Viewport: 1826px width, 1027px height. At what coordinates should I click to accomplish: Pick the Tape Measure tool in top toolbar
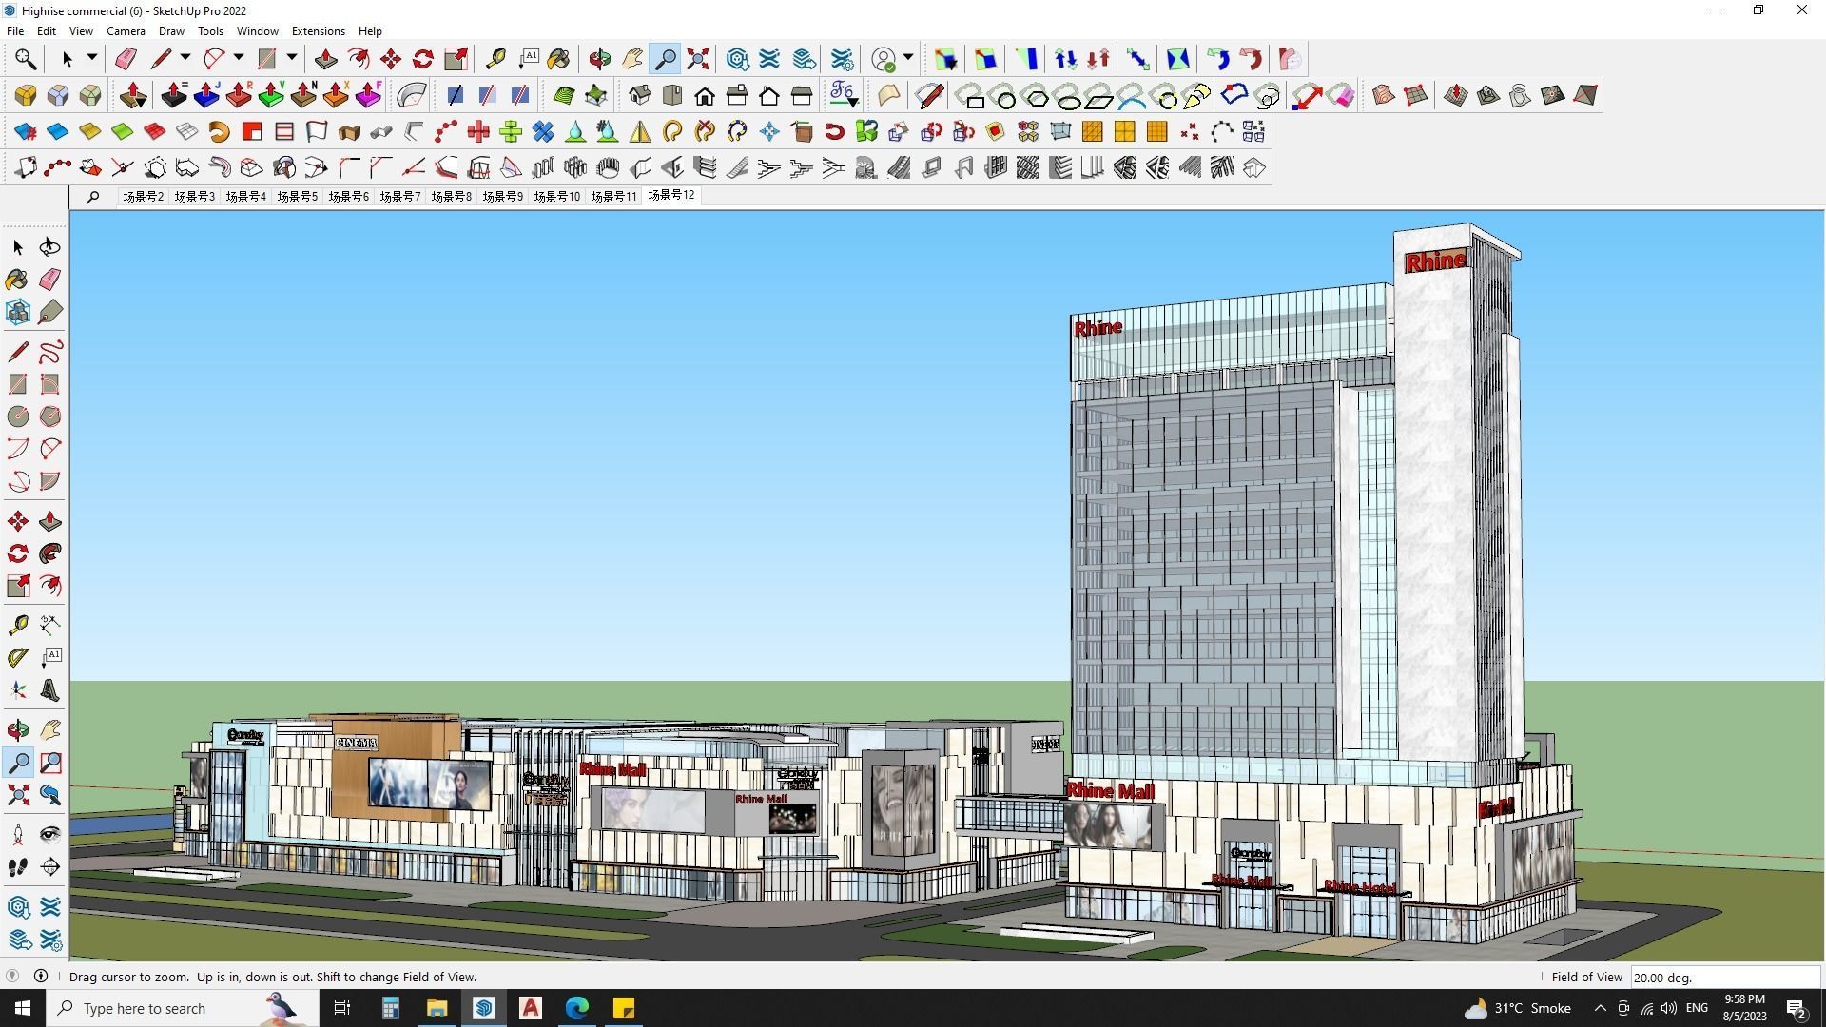click(495, 59)
